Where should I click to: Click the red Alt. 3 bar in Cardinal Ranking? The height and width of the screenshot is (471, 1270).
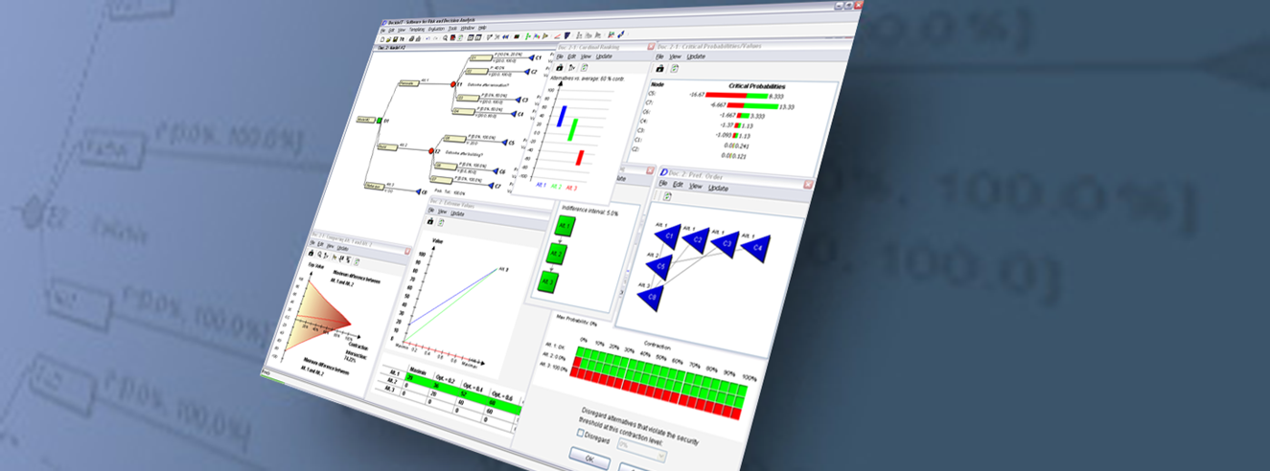pyautogui.click(x=579, y=158)
